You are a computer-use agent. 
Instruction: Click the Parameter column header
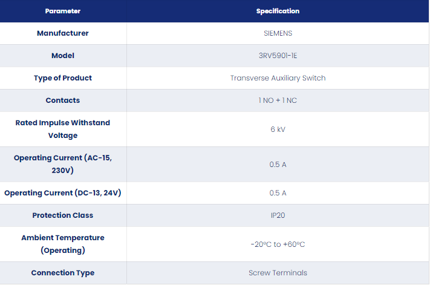pos(63,11)
